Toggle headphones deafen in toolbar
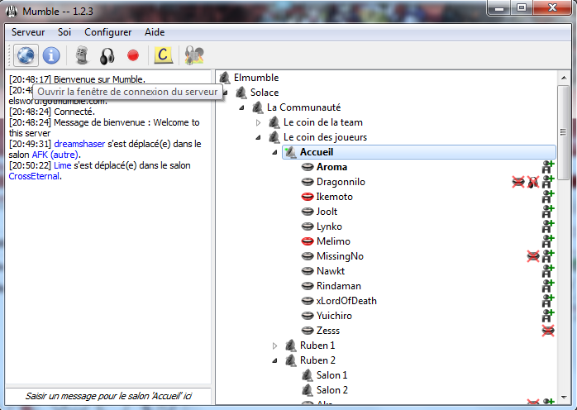This screenshot has height=410, width=577. [x=107, y=56]
